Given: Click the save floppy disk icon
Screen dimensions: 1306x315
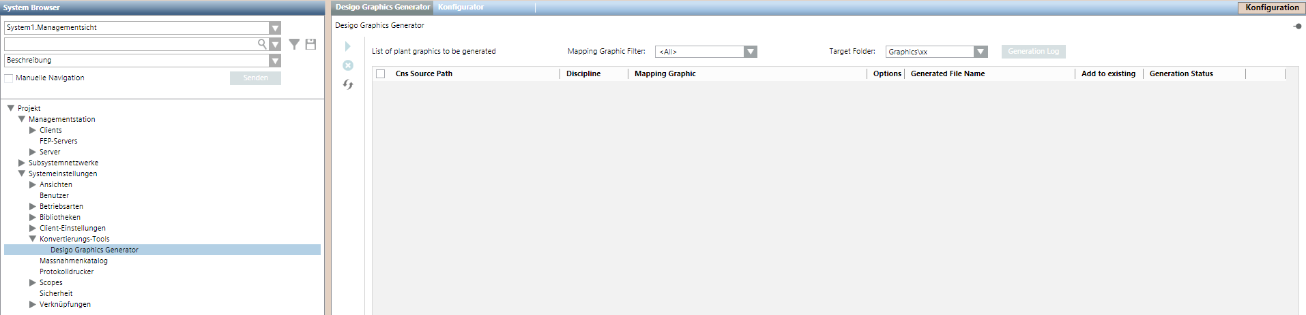Looking at the screenshot, I should tap(310, 44).
